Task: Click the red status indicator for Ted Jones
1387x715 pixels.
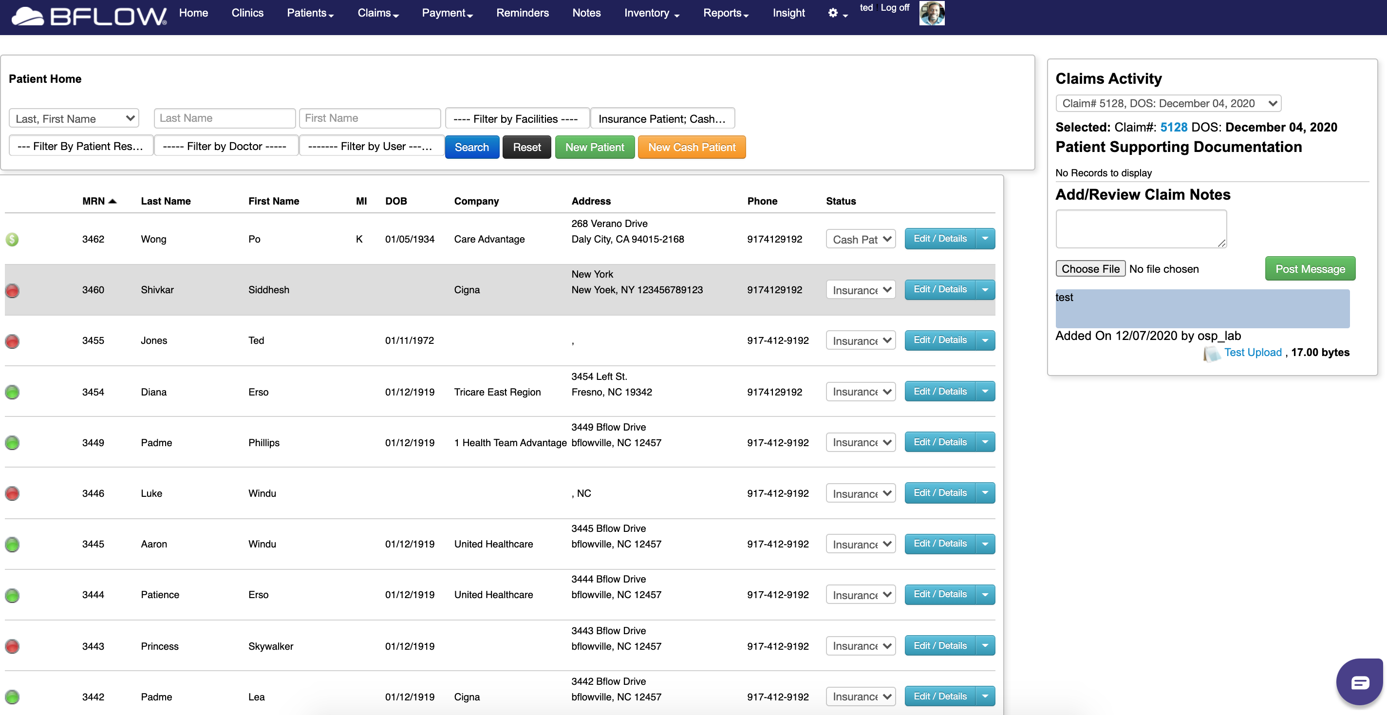Action: 13,341
